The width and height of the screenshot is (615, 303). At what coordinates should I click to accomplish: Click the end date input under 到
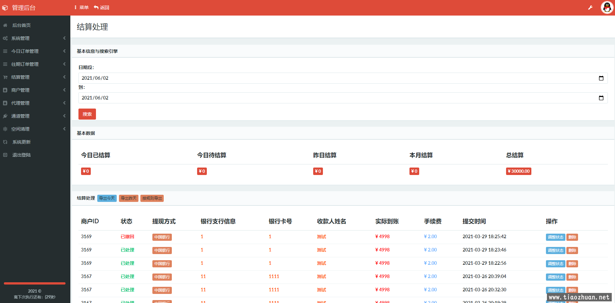pyautogui.click(x=343, y=98)
